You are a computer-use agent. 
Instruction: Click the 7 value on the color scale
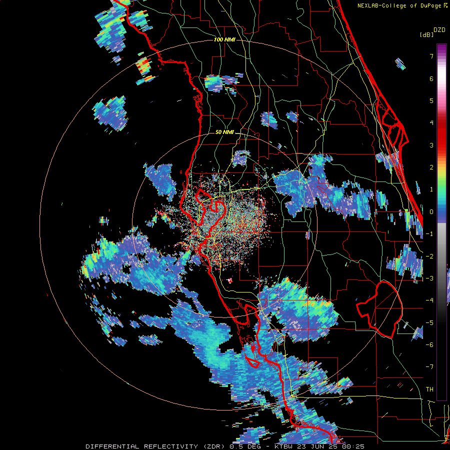[x=431, y=56]
